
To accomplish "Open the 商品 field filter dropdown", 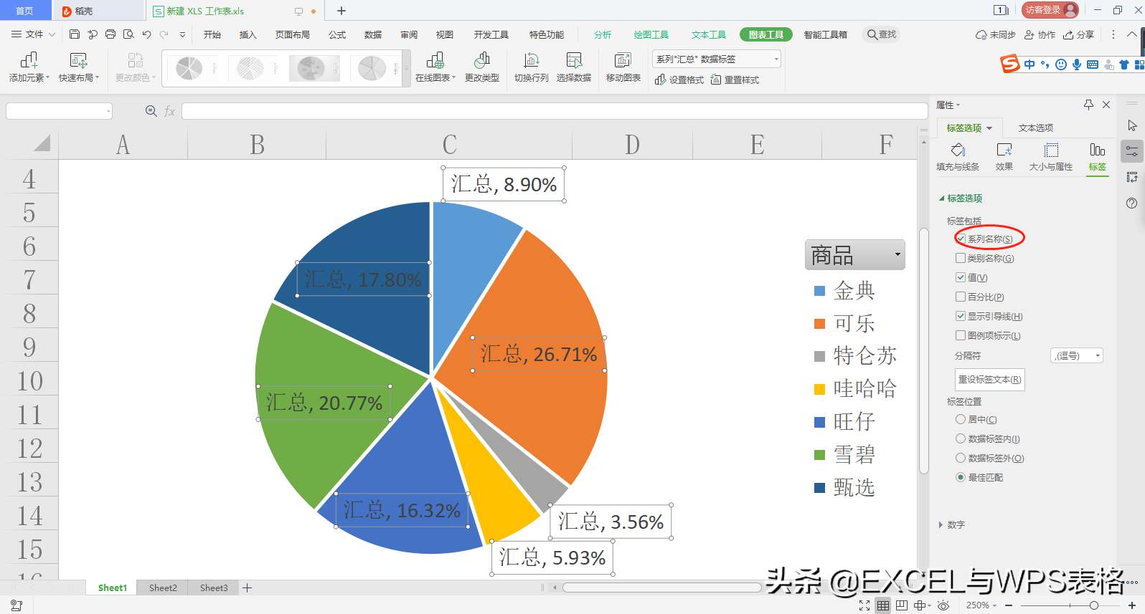I will pyautogui.click(x=897, y=255).
